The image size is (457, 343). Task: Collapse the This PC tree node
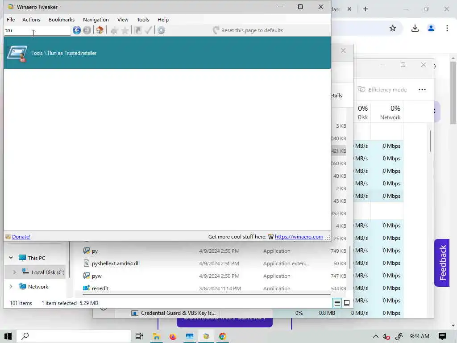[11, 258]
